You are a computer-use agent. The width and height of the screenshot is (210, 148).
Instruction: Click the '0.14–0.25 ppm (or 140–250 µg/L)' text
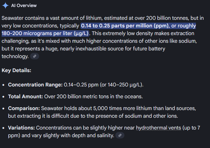point(104,85)
